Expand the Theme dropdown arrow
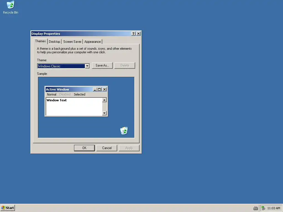 click(87, 66)
